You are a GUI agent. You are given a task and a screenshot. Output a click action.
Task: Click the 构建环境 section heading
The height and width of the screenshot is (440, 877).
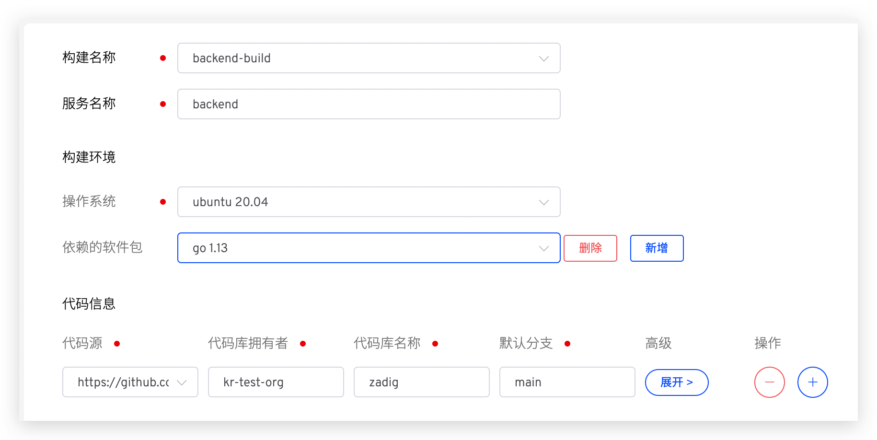click(89, 157)
